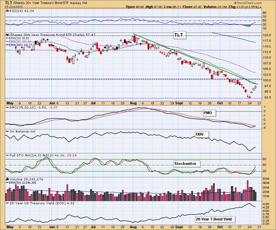Click the PMO annotation box
The image size is (276, 230).
coord(209,113)
